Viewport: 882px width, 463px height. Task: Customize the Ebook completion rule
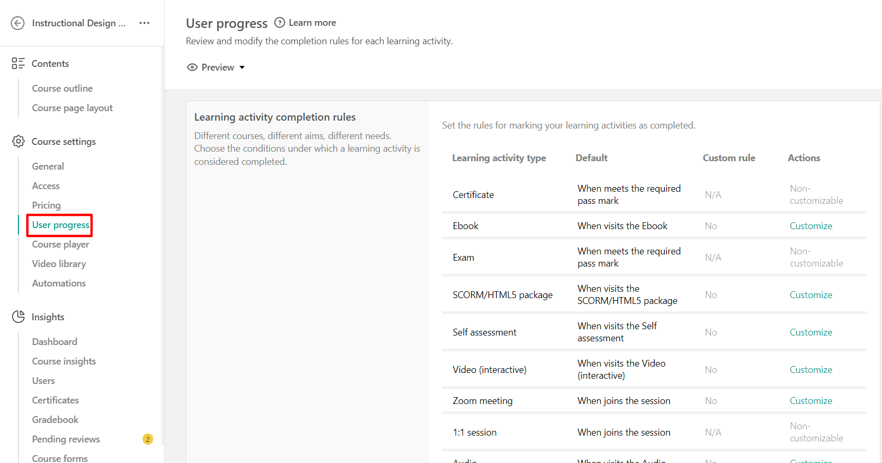pyautogui.click(x=811, y=226)
